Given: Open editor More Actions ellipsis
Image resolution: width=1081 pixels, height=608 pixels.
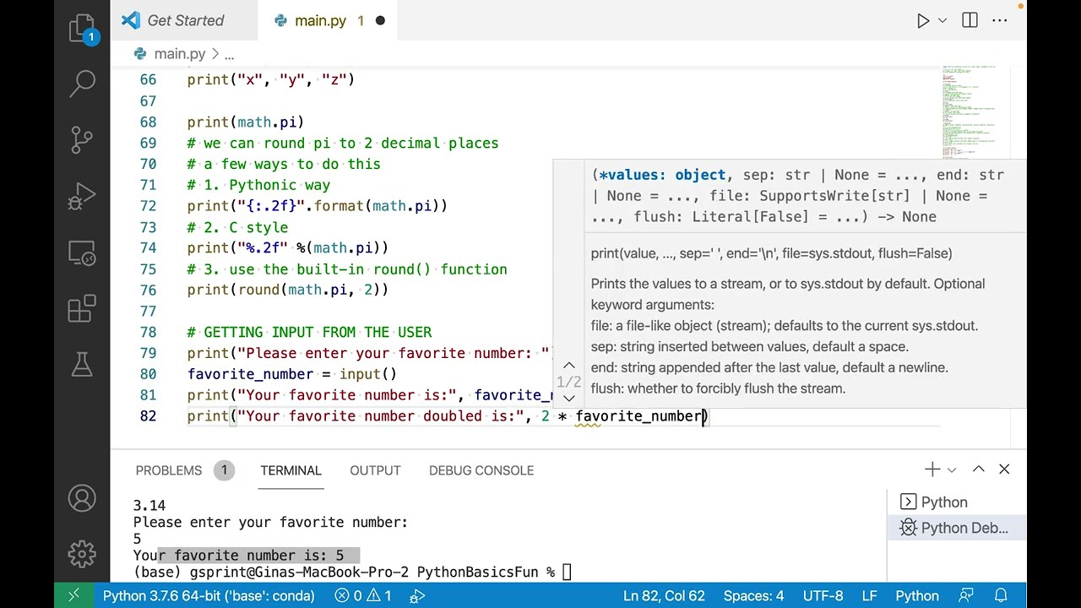Looking at the screenshot, I should pos(1000,21).
